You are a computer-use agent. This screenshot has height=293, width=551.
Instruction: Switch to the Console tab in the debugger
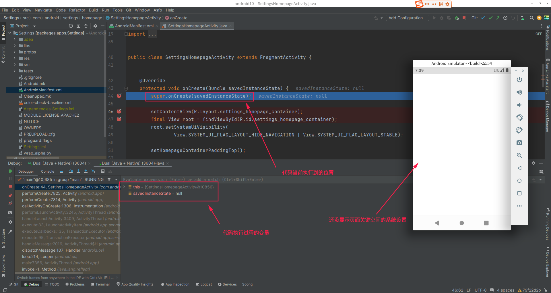(47, 171)
